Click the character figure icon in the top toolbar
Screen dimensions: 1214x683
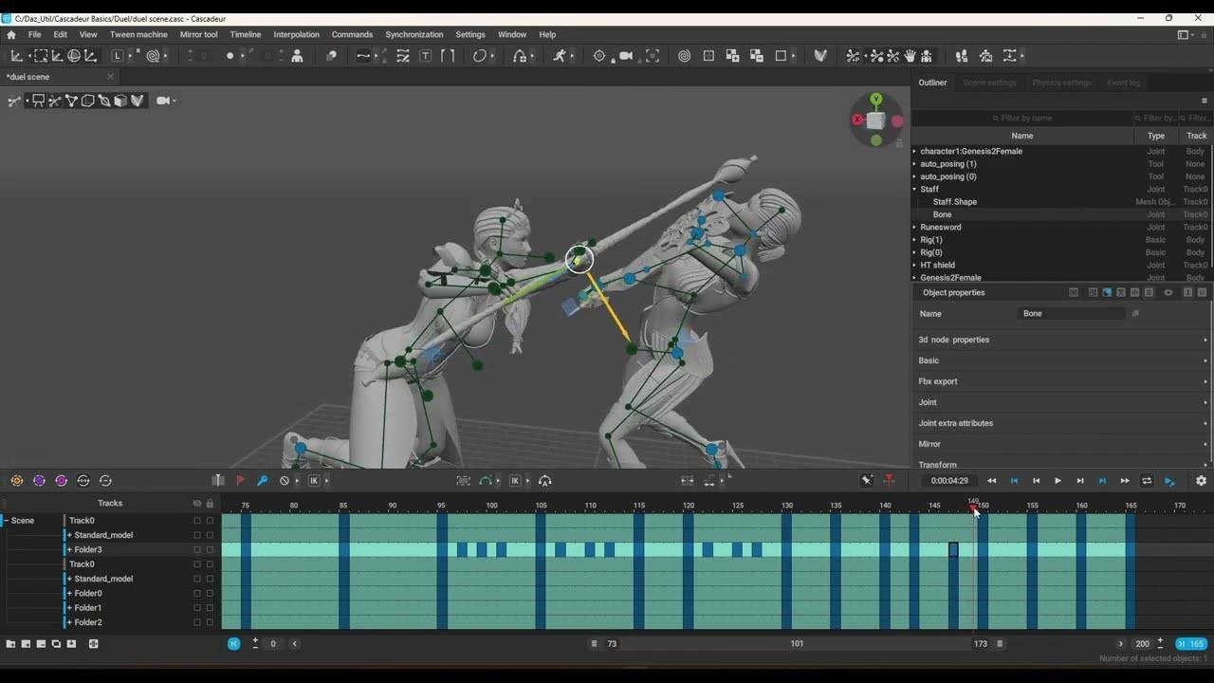coord(297,56)
